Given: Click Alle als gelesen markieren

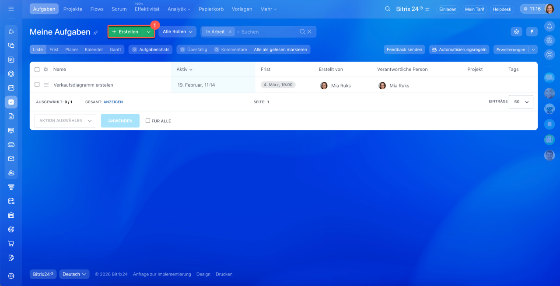Looking at the screenshot, I should click(x=280, y=49).
